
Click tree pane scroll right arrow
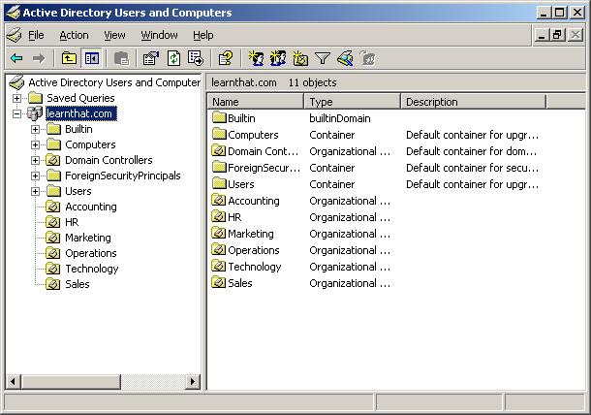pyautogui.click(x=193, y=381)
